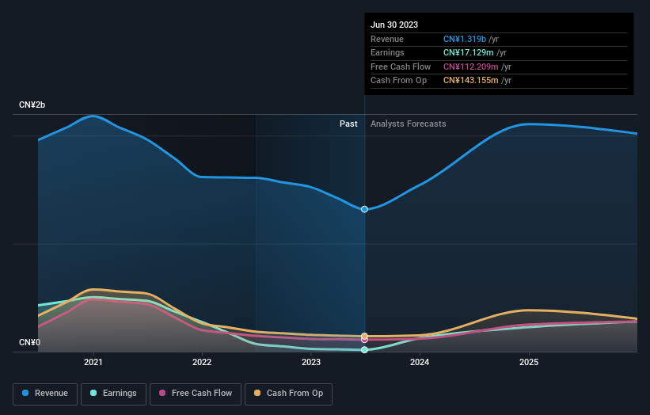650x415 pixels.
Task: Click the Analysts Forecasts label
Action: [x=409, y=124]
